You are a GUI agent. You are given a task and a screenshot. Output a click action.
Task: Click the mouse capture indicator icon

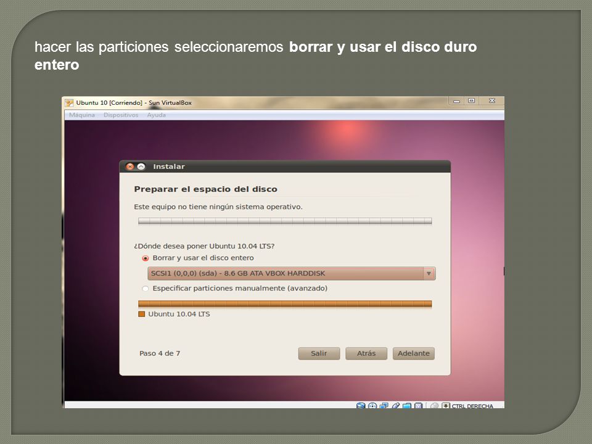coord(435,406)
